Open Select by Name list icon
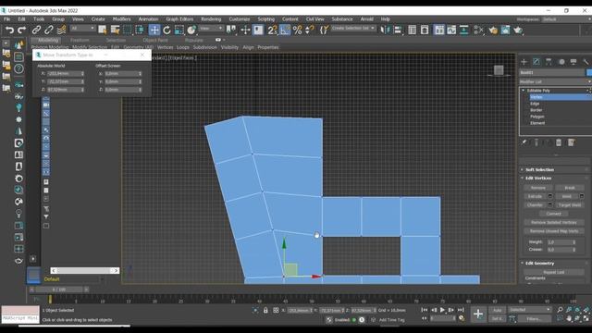The width and height of the screenshot is (592, 333). point(115,30)
